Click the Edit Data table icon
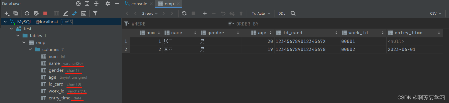Image resolution: width=449 pixels, height=103 pixels. tap(57, 13)
